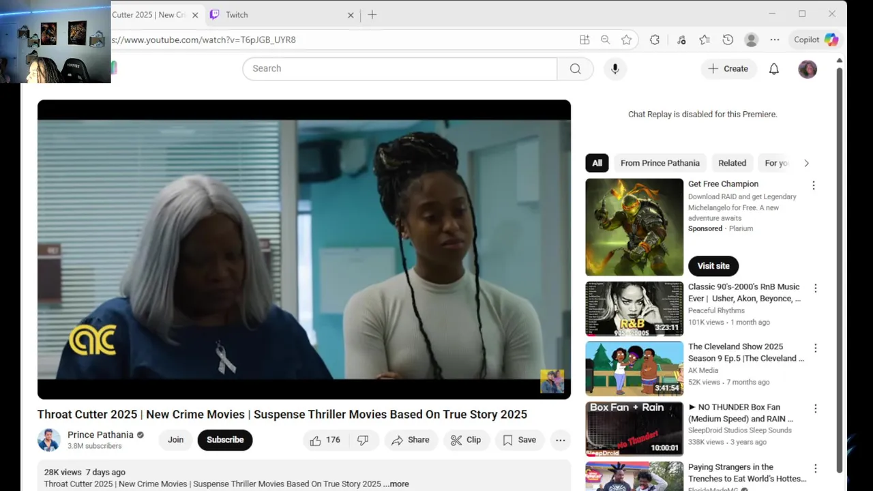The image size is (873, 491).
Task: Open The Cleveland Show 2025 thumbnail
Action: point(634,369)
